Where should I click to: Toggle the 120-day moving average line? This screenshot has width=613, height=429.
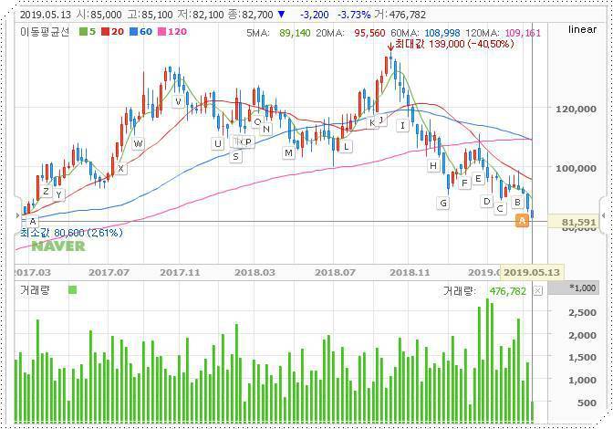[x=172, y=32]
